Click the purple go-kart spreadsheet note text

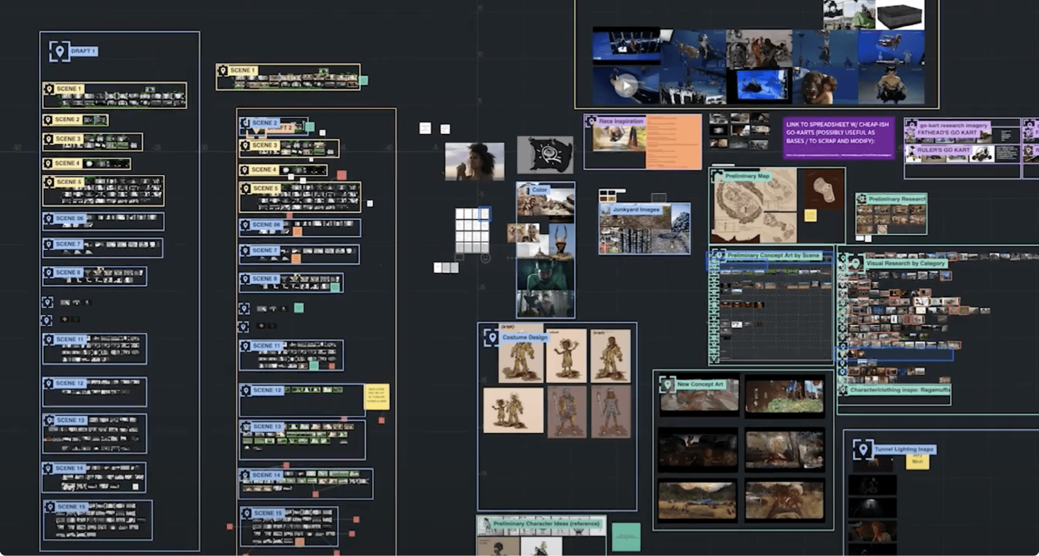pos(838,133)
